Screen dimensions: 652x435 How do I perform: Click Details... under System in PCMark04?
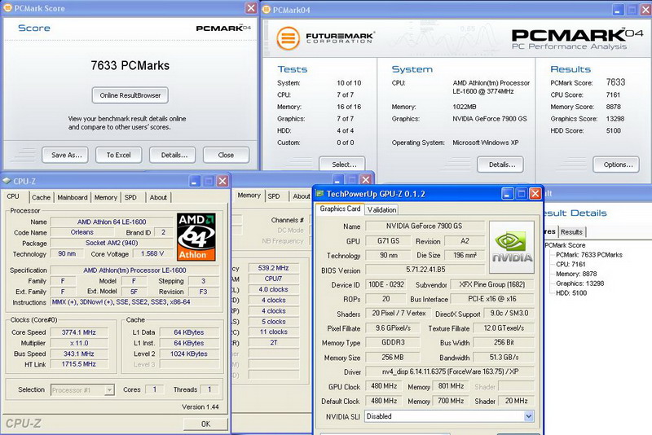coord(501,165)
